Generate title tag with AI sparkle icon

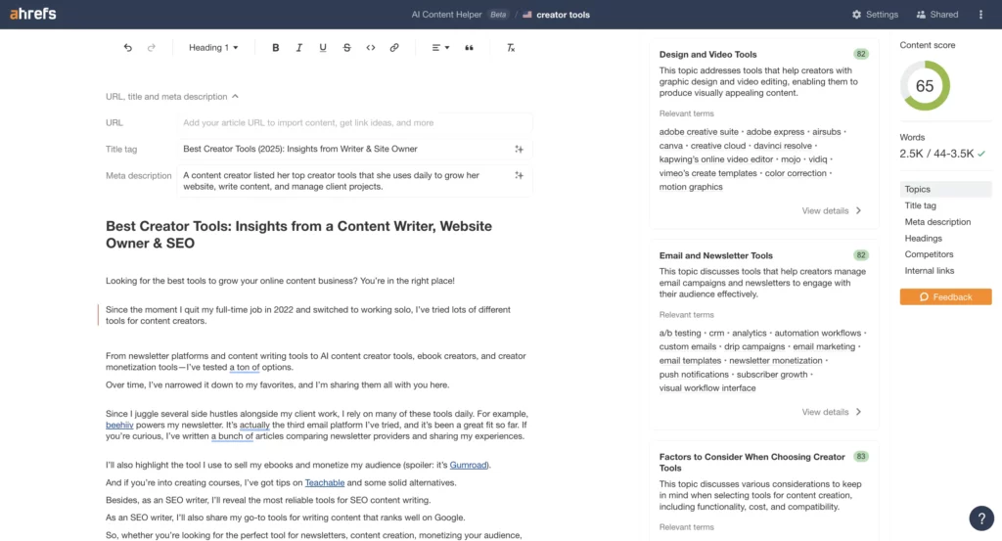(x=519, y=149)
